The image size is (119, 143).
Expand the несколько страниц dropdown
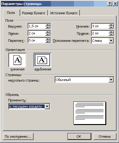[111, 80]
